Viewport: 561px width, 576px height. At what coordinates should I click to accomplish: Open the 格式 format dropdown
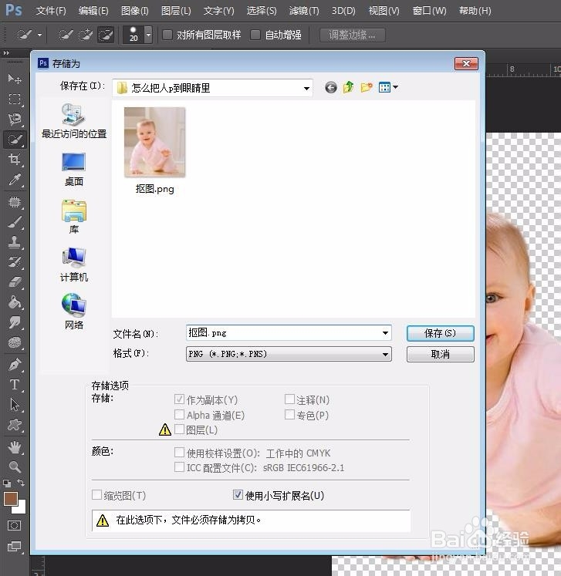coord(385,355)
